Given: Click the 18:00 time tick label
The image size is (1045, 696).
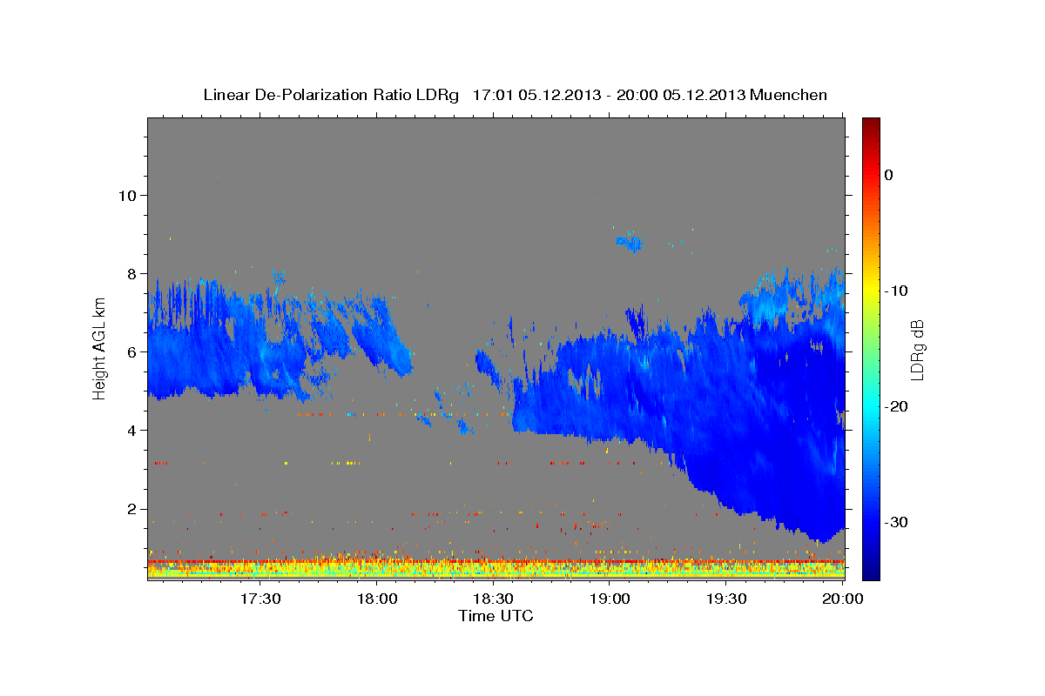Looking at the screenshot, I should [x=377, y=599].
